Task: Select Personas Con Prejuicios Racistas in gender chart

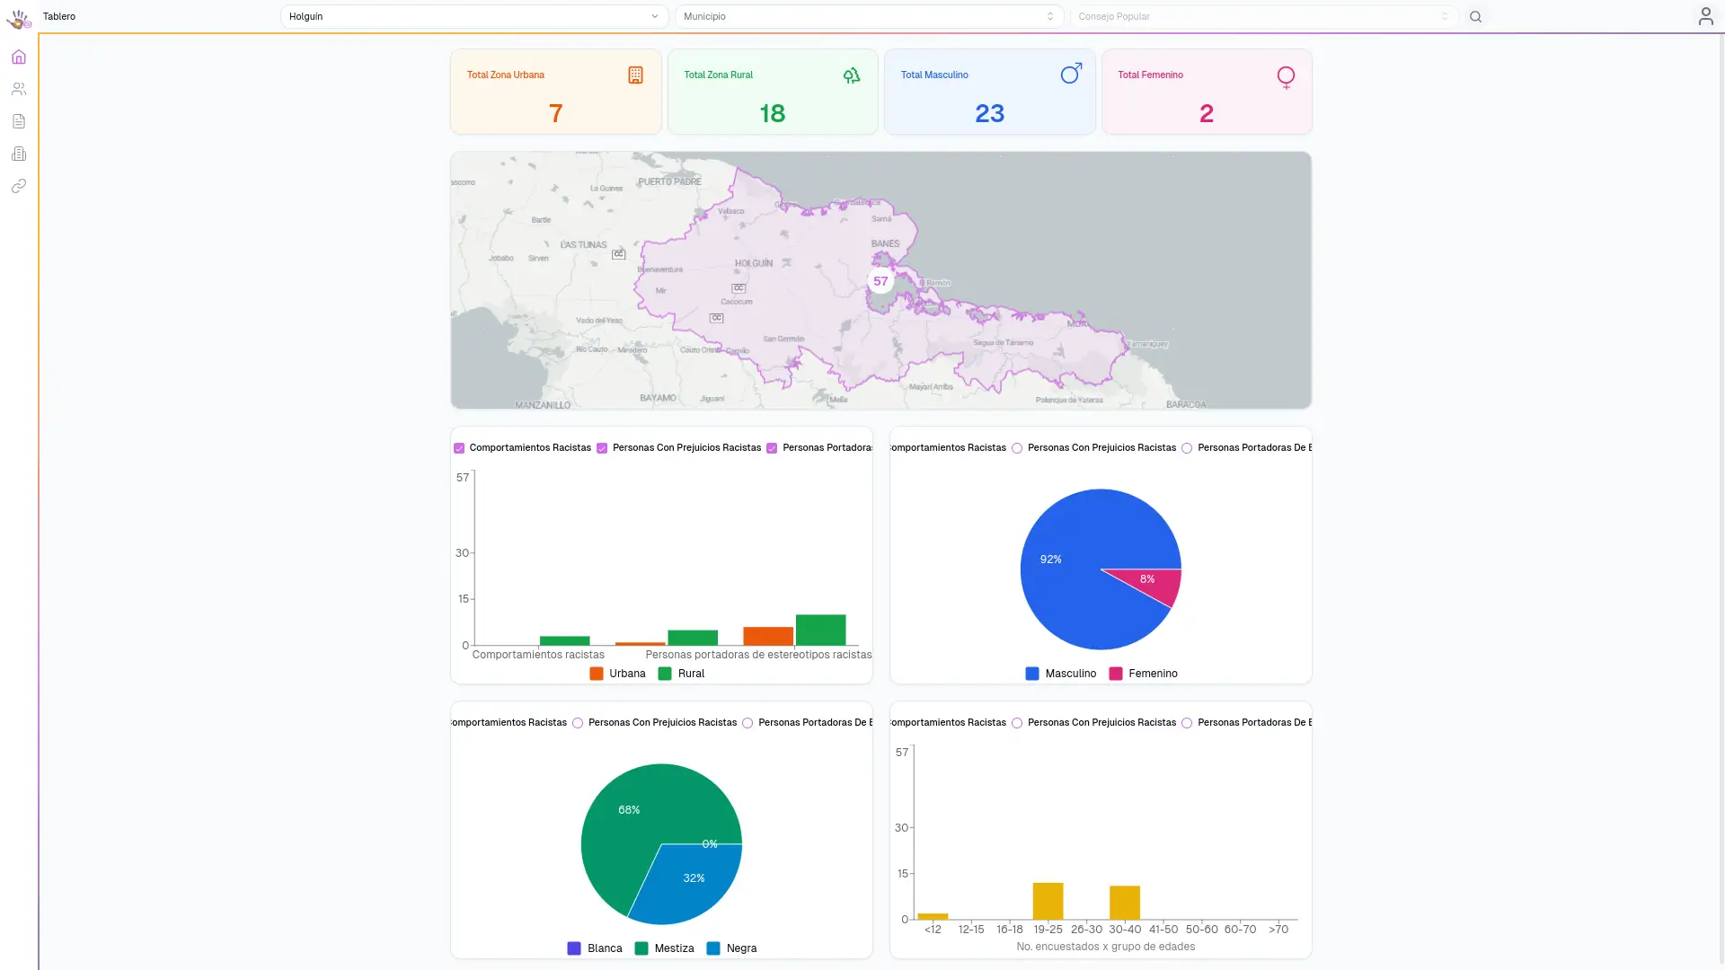Action: [1017, 448]
